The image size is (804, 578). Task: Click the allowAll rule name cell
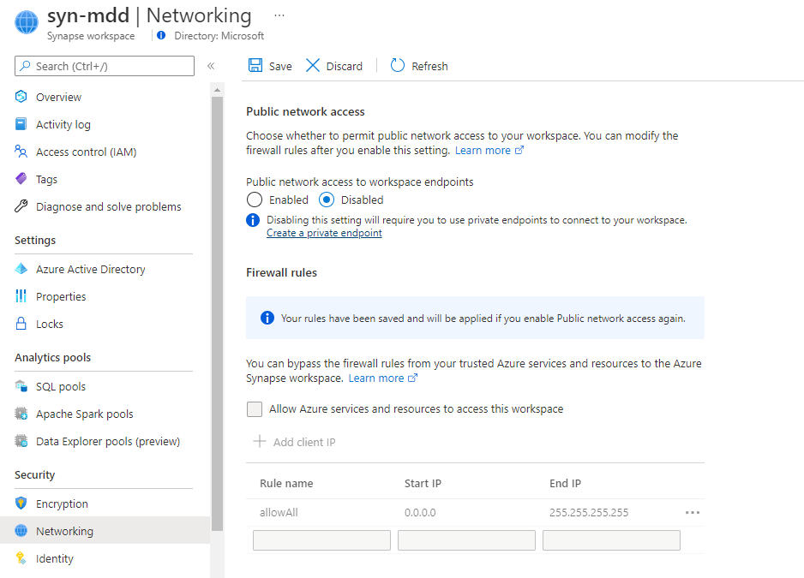tap(279, 512)
